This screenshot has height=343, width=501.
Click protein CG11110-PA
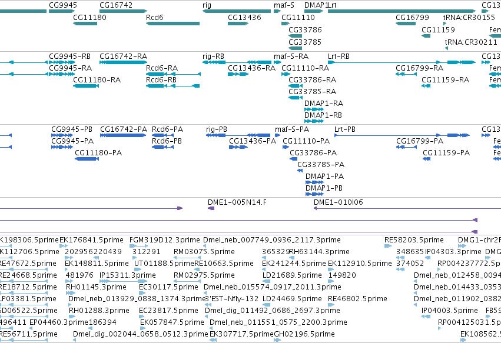pyautogui.click(x=306, y=141)
